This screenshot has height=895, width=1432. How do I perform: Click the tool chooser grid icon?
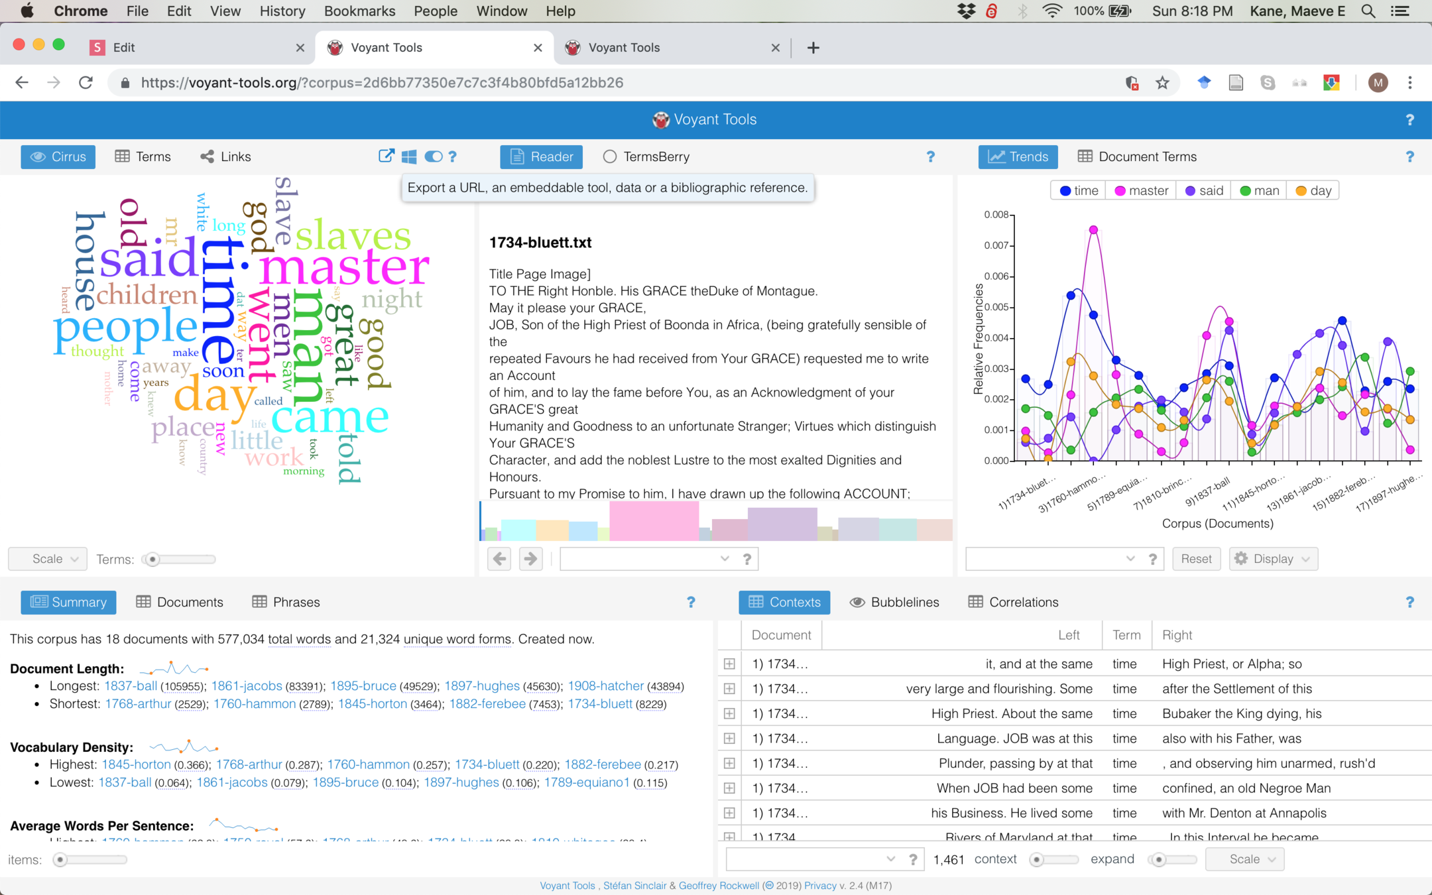409,156
